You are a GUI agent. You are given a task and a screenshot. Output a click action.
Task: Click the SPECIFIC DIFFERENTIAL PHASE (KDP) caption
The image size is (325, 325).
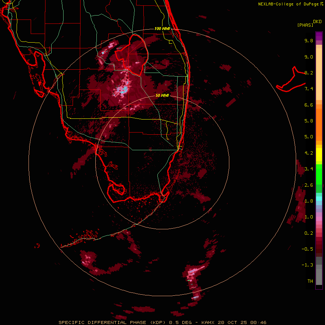pyautogui.click(x=113, y=322)
